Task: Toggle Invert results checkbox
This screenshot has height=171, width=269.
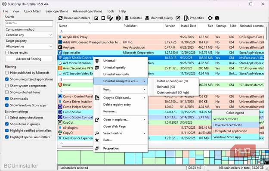Action: pos(7,53)
